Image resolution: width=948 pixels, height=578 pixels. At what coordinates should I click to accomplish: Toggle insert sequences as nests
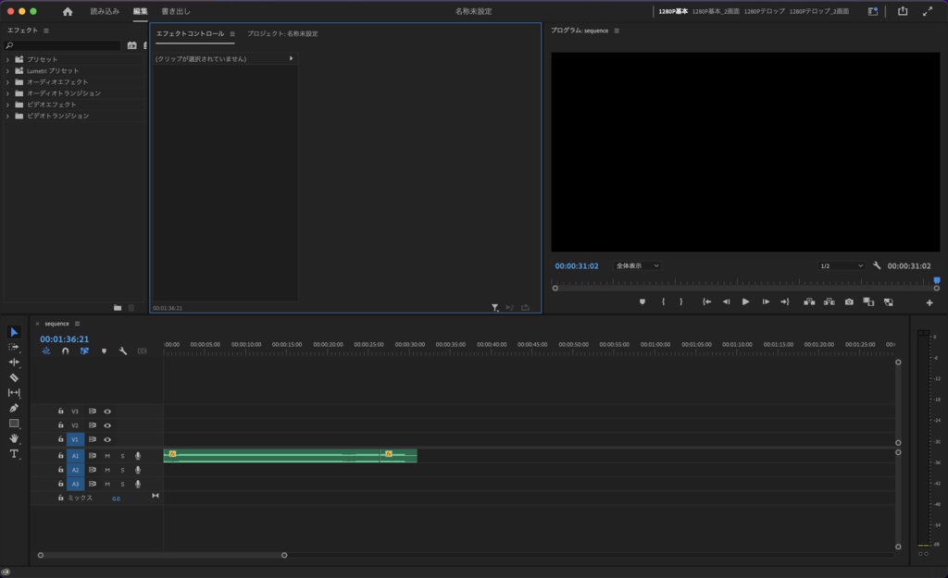tap(46, 350)
